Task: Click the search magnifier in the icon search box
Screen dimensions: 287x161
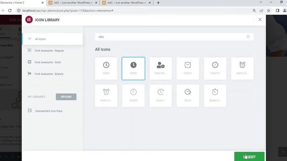Action: coord(248,37)
